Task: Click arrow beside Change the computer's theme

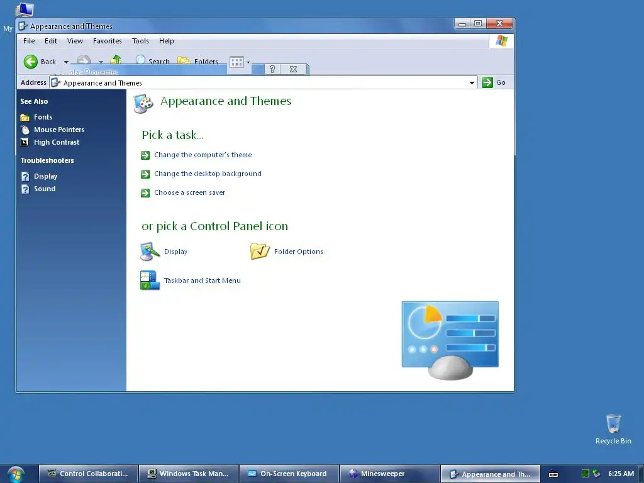Action: point(145,155)
